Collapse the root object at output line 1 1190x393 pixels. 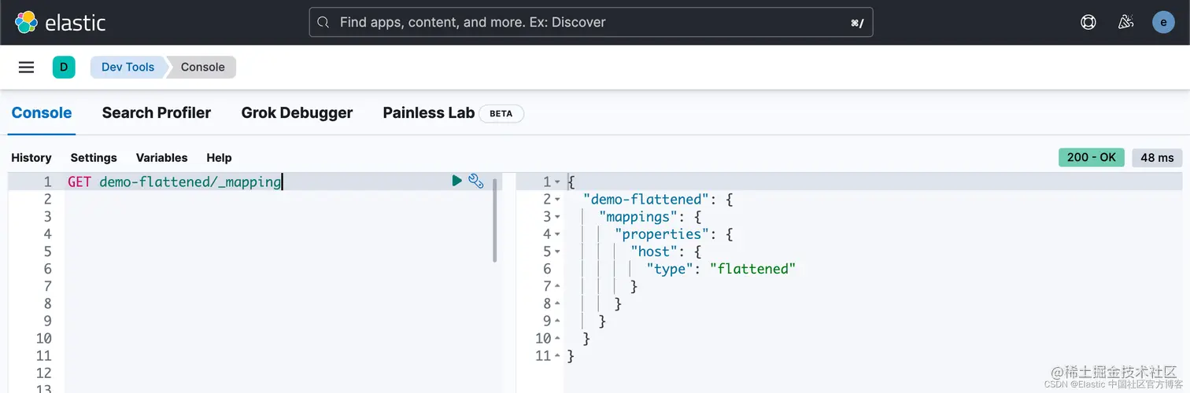[558, 182]
